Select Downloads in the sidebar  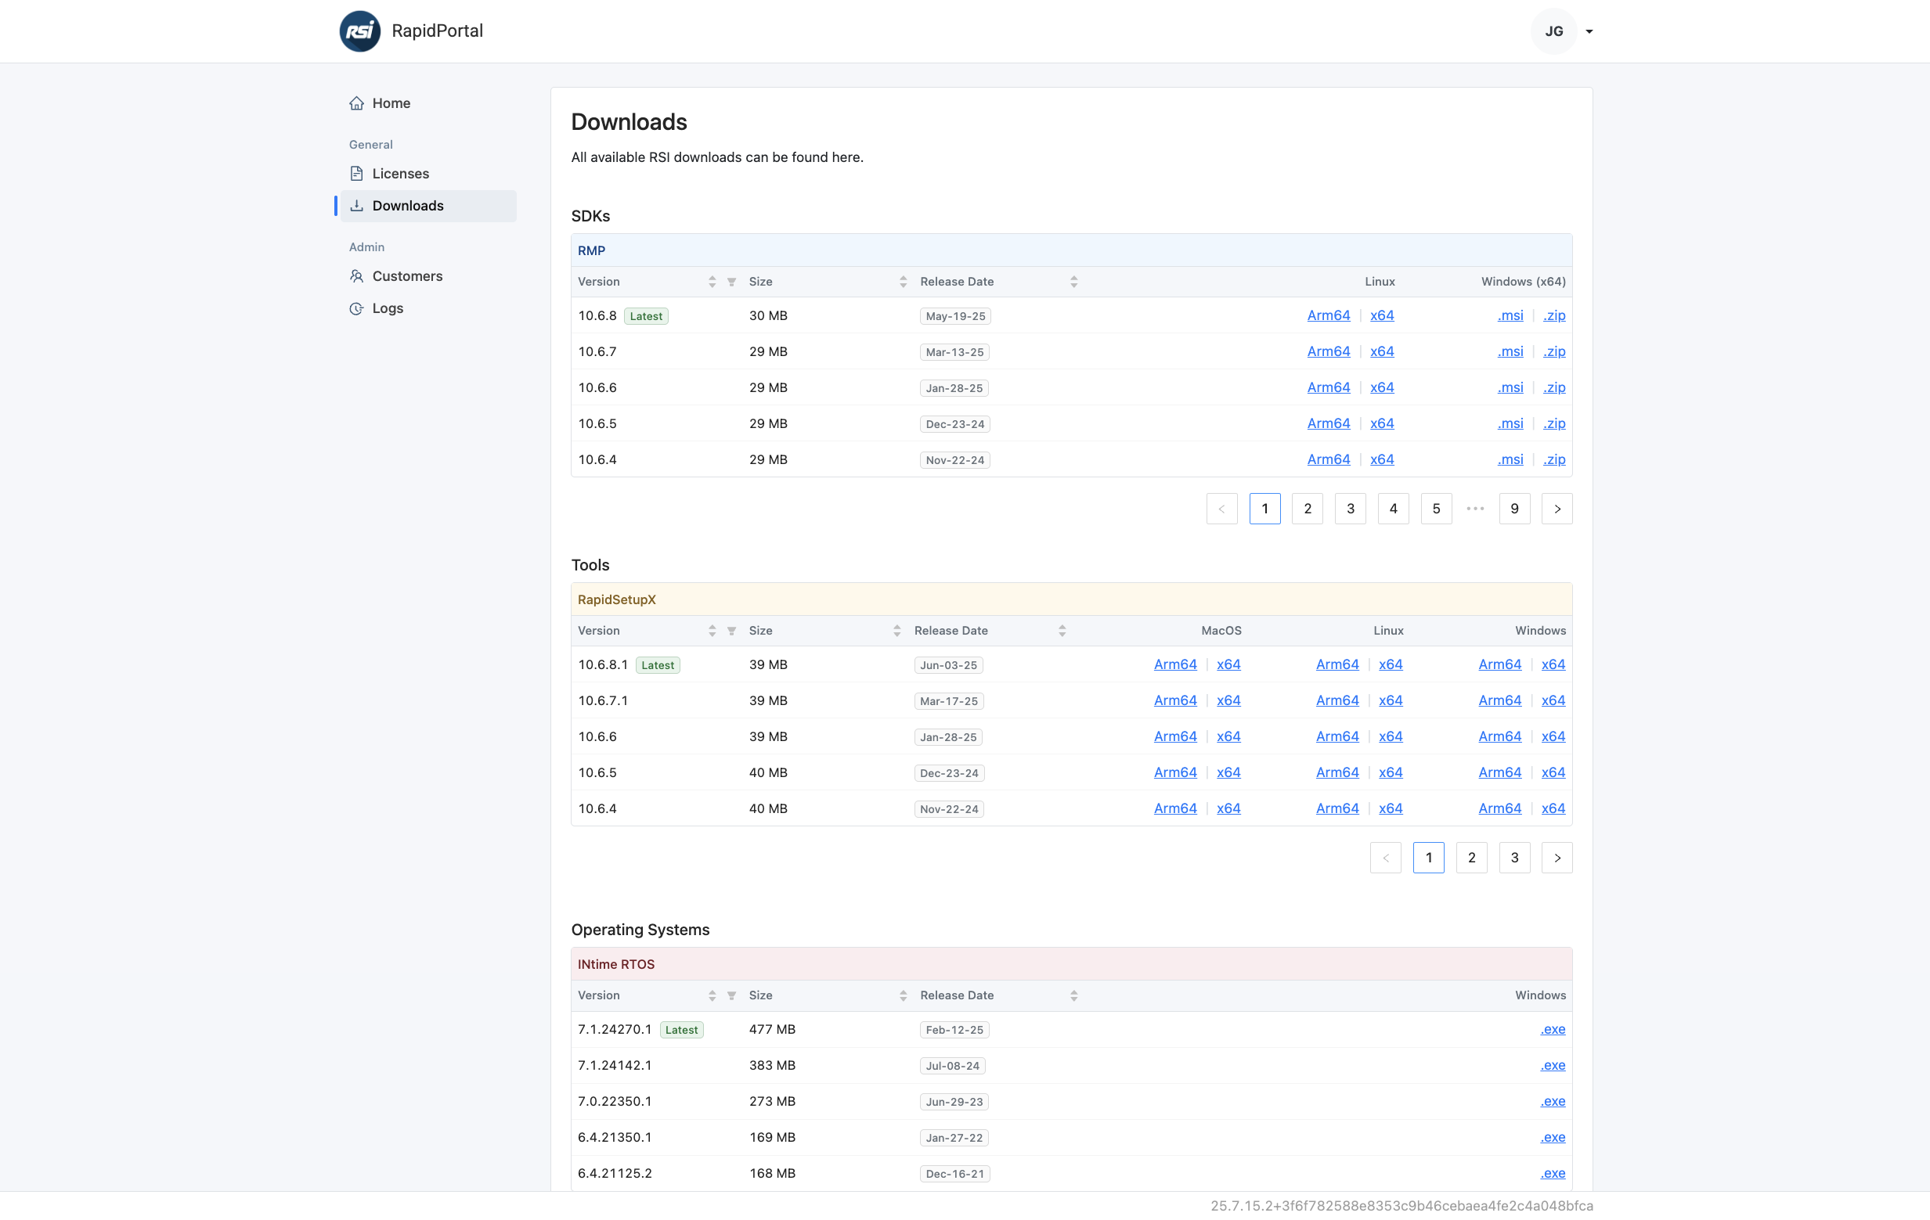407,206
